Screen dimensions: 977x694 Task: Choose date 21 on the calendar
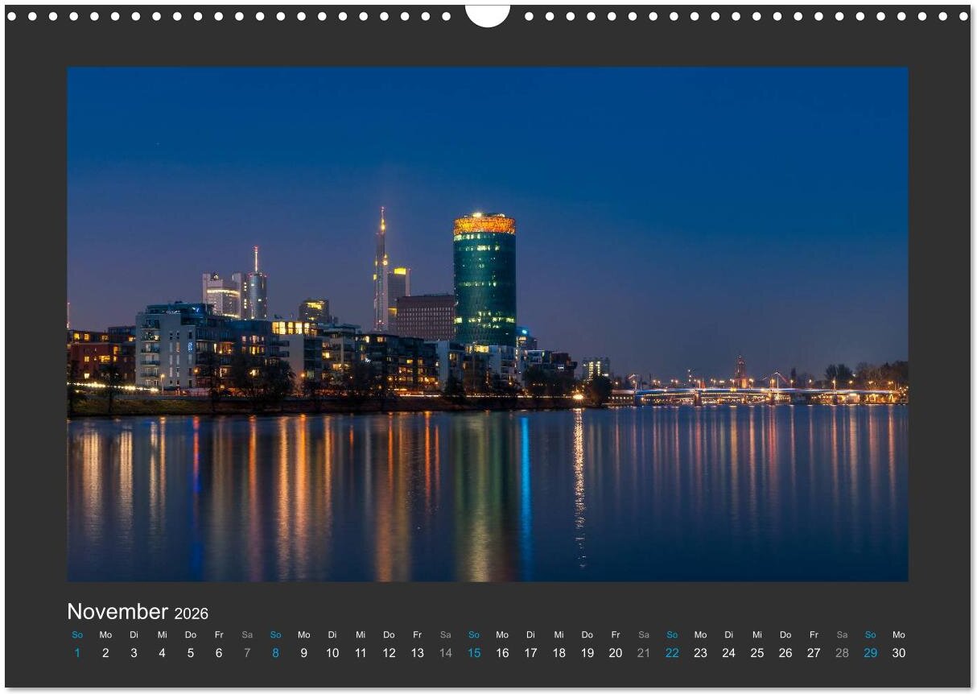point(643,653)
